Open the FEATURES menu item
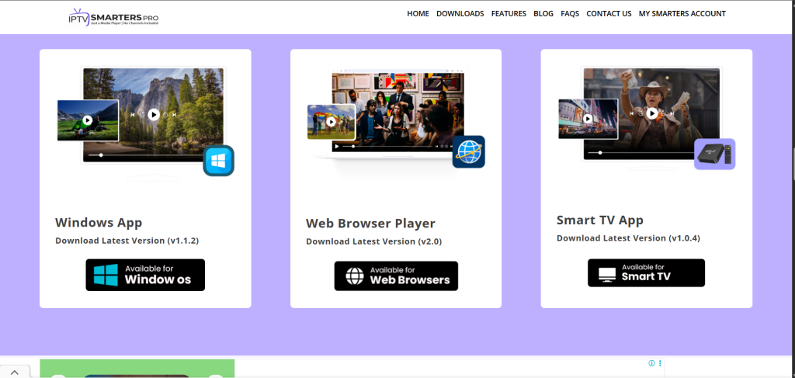Viewport: 795px width, 378px height. pyautogui.click(x=509, y=14)
